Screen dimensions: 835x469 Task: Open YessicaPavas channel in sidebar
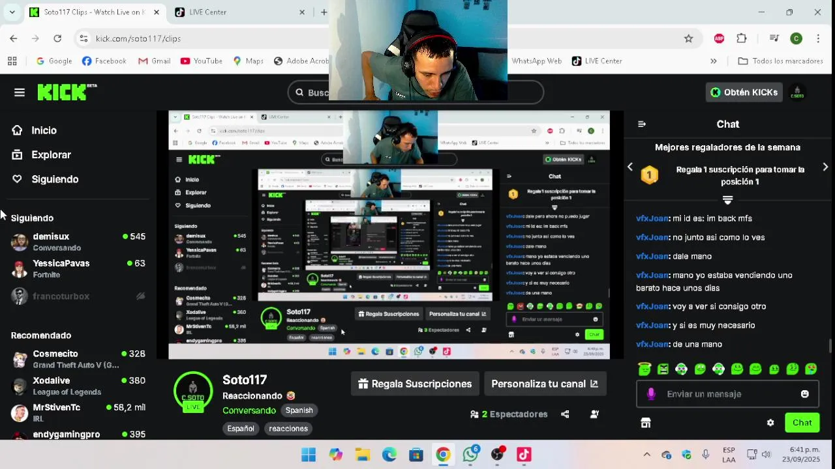point(78,268)
